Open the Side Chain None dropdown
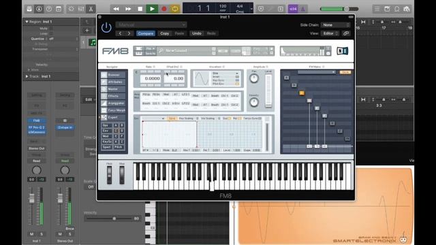 [x=335, y=25]
